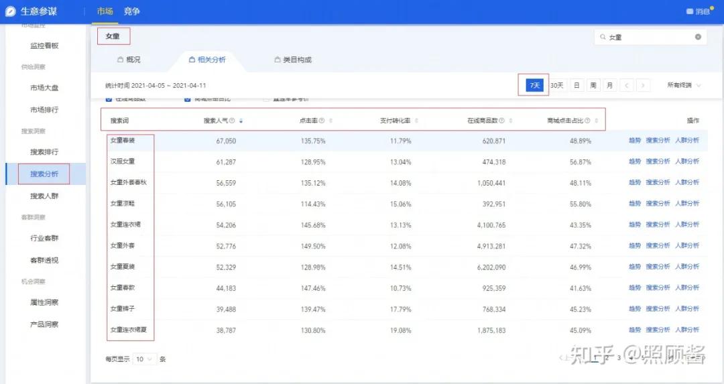
Task: Sort by 支付转化率 using its sort arrows
Action: click(x=416, y=121)
